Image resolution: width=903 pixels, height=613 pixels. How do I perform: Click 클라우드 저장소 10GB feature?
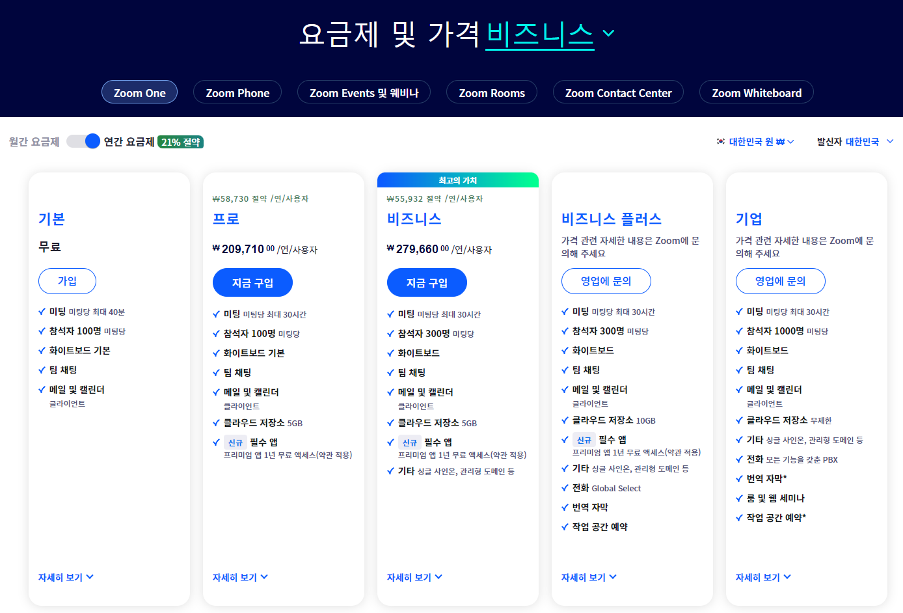614,420
